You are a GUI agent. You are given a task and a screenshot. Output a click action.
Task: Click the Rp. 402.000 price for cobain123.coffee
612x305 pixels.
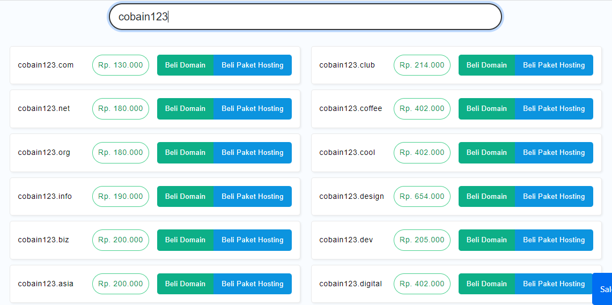[422, 109]
